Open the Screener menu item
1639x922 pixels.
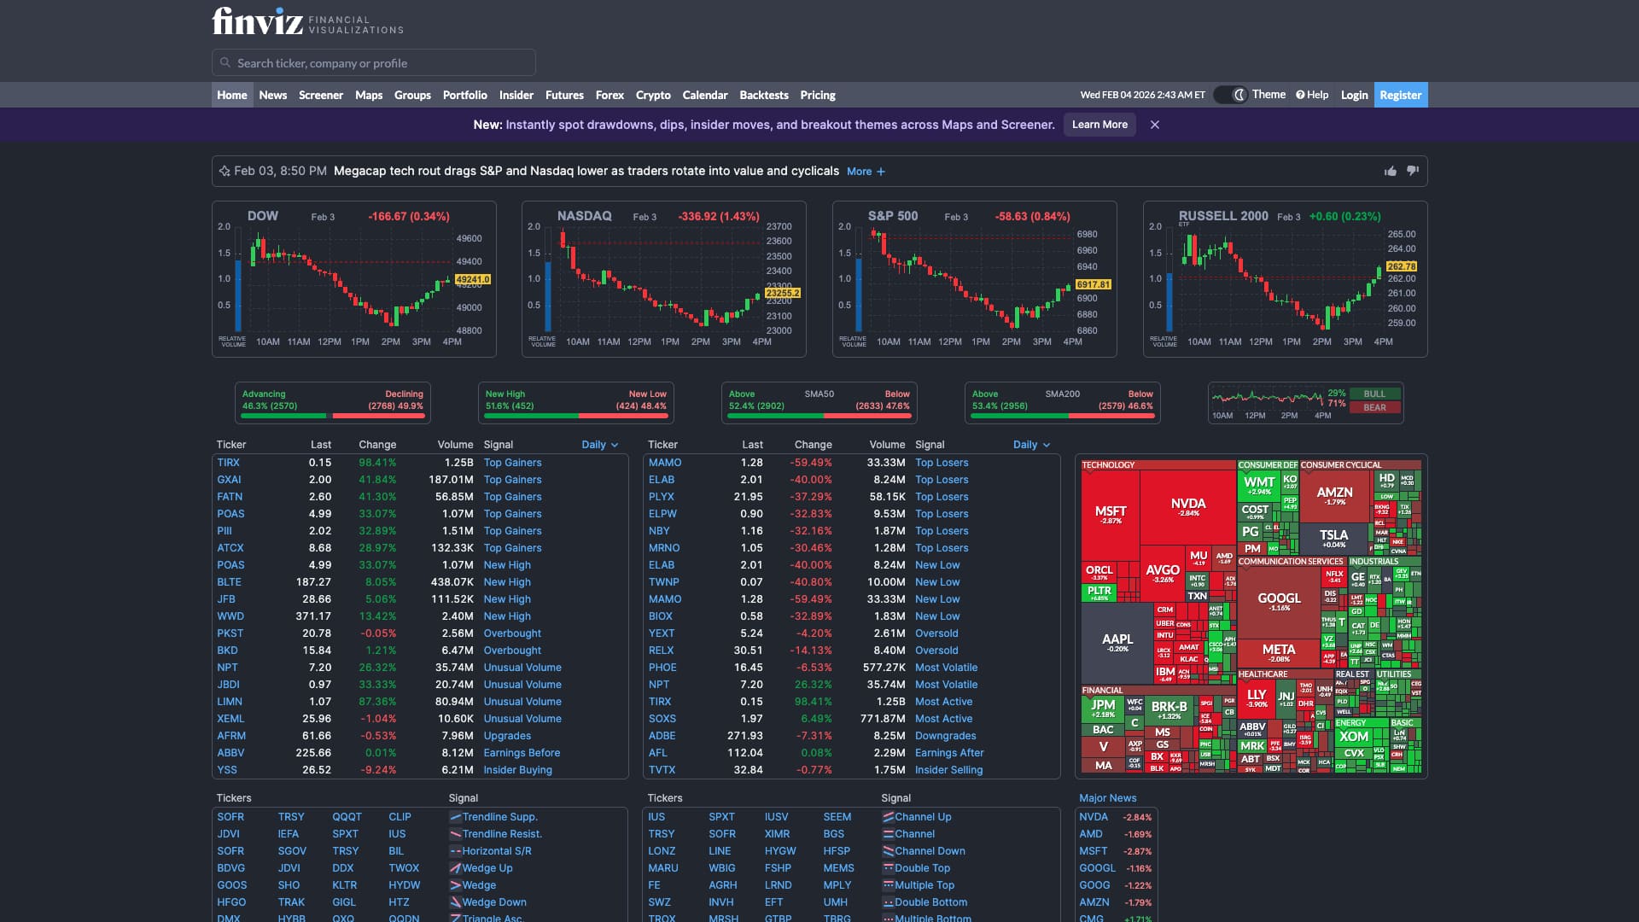coord(320,95)
